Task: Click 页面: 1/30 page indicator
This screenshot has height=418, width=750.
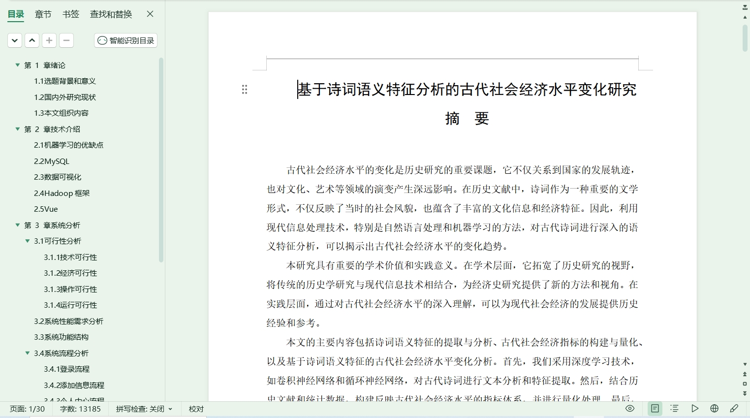Action: tap(27, 409)
